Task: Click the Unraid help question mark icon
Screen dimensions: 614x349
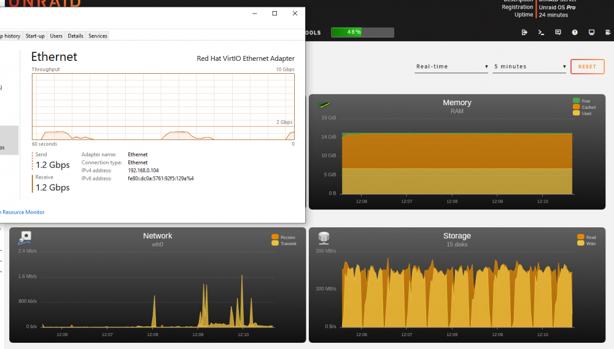Action: coord(575,32)
